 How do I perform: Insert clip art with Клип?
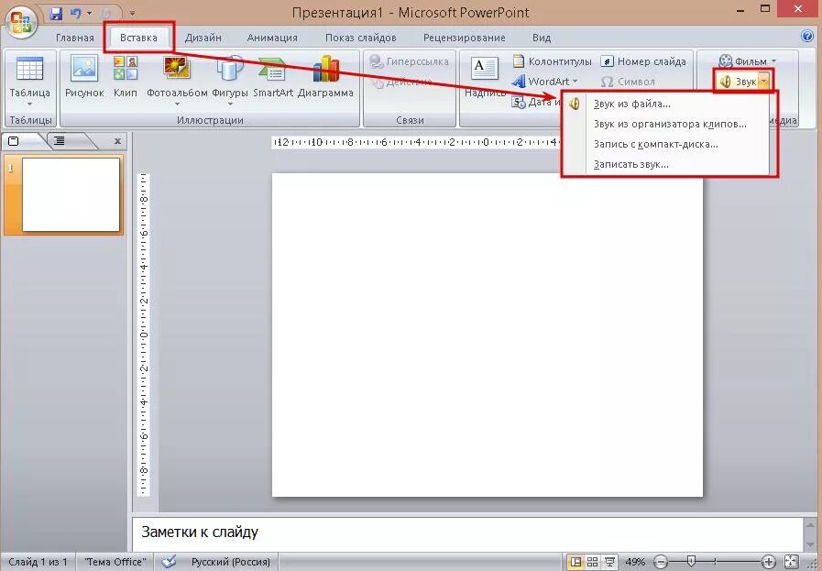[126, 77]
